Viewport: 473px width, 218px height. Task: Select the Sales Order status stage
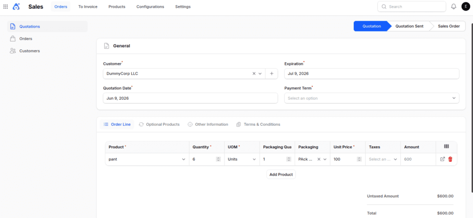click(x=449, y=26)
